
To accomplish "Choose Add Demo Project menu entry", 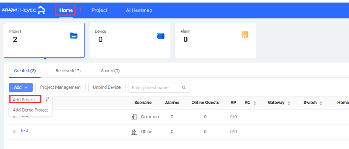I will [x=30, y=110].
